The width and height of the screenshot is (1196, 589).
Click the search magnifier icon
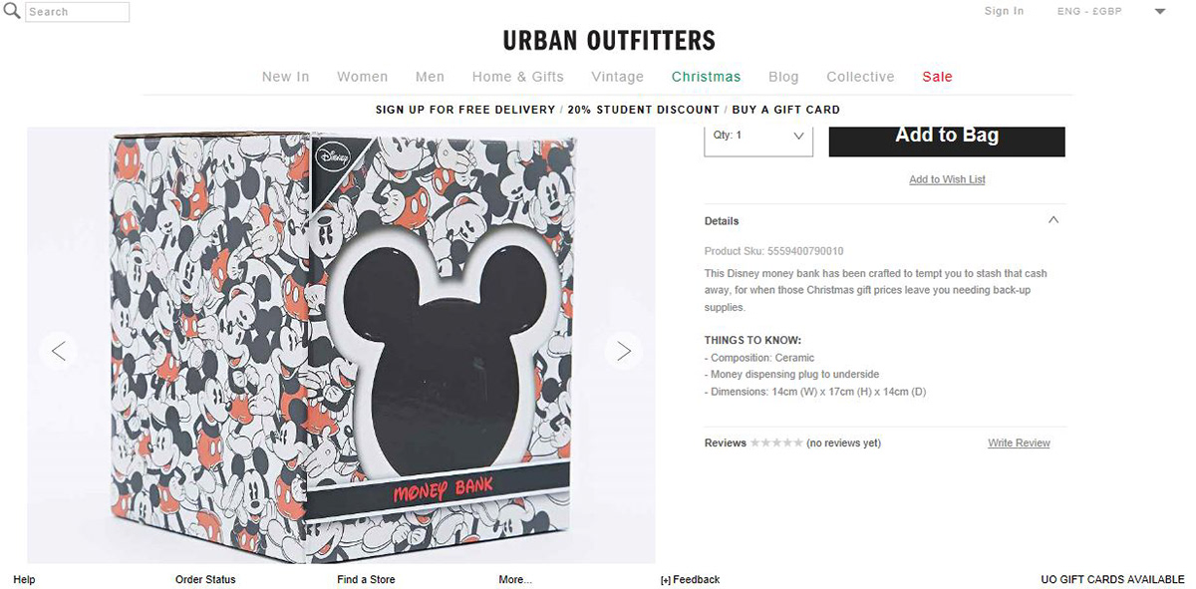pyautogui.click(x=11, y=11)
